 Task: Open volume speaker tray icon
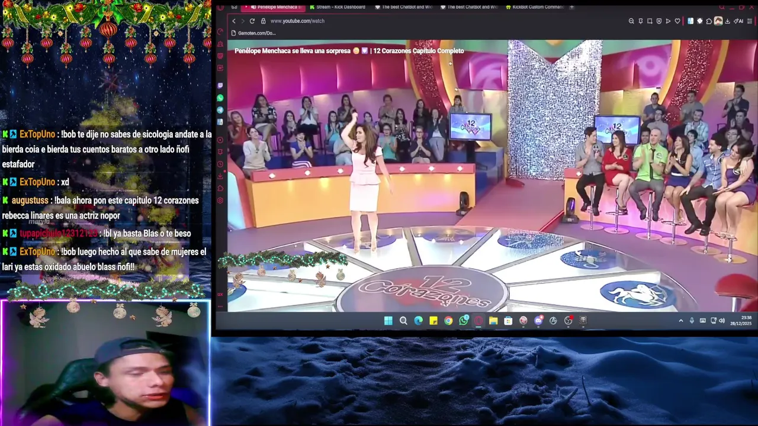[x=722, y=321]
